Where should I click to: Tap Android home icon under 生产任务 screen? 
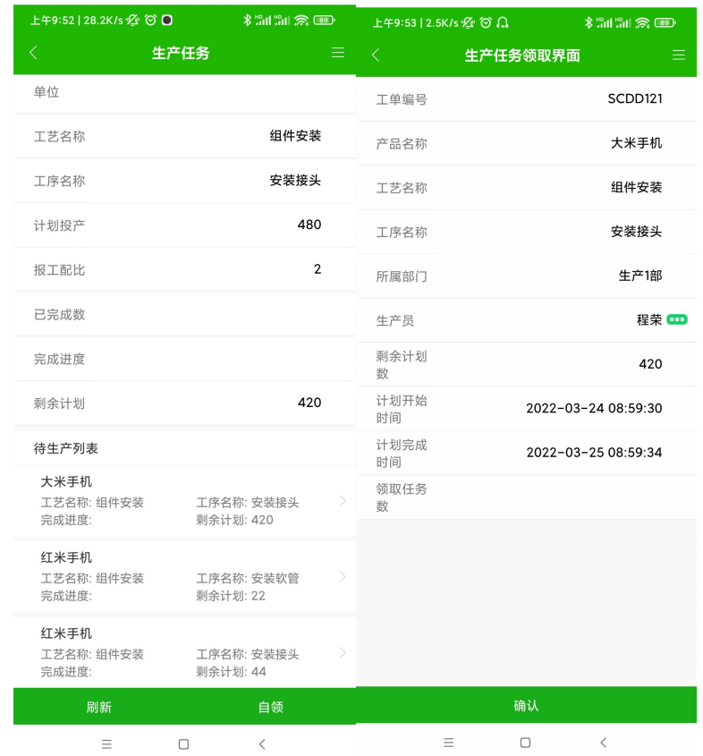coord(183,744)
